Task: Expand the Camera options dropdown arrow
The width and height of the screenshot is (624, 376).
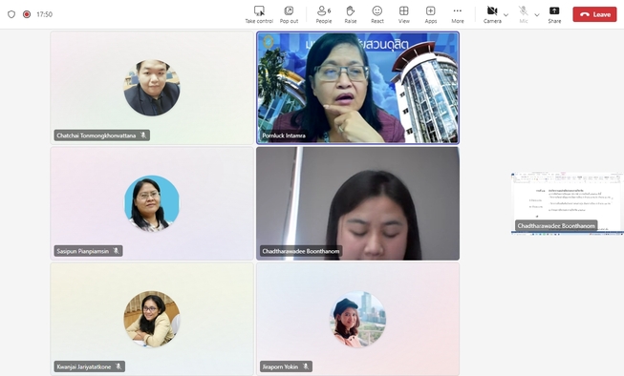Action: (x=506, y=14)
